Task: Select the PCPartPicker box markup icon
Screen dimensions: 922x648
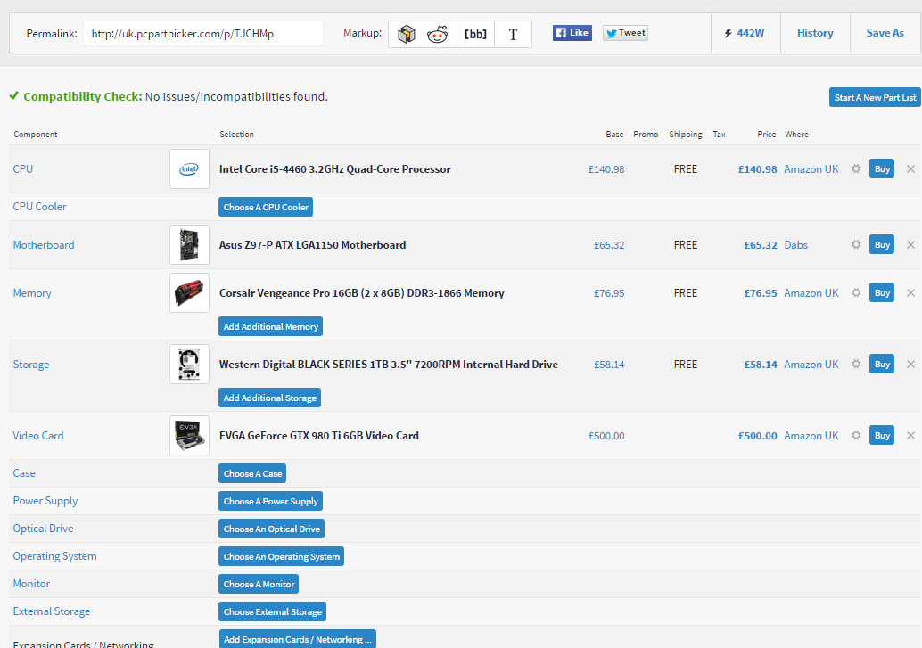Action: tap(406, 34)
